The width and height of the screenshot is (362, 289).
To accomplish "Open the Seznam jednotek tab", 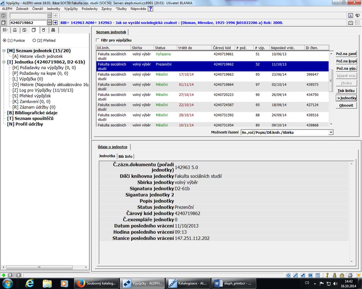I will tap(111, 32).
